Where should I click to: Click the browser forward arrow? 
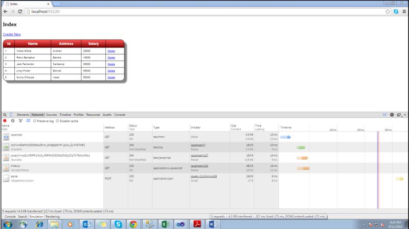point(13,11)
